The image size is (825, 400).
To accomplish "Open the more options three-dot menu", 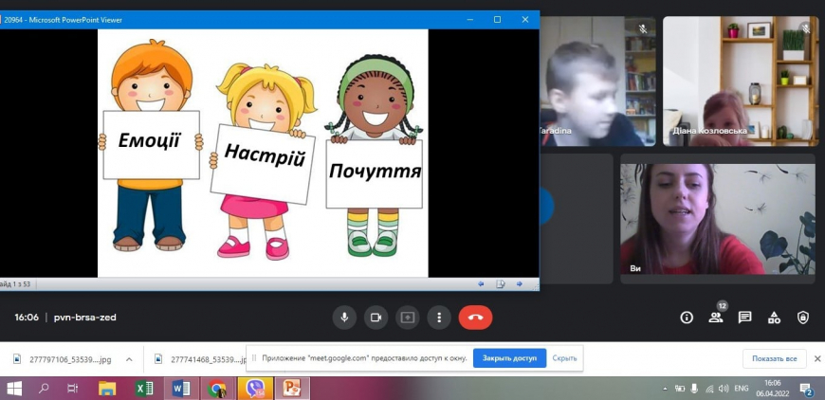I will 438,318.
